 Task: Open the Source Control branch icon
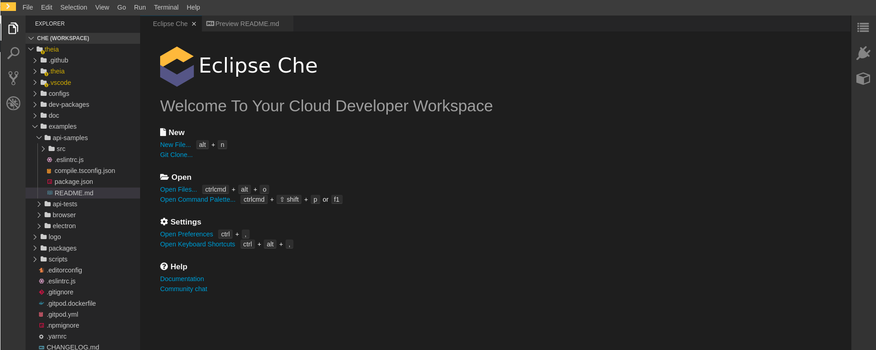[13, 78]
